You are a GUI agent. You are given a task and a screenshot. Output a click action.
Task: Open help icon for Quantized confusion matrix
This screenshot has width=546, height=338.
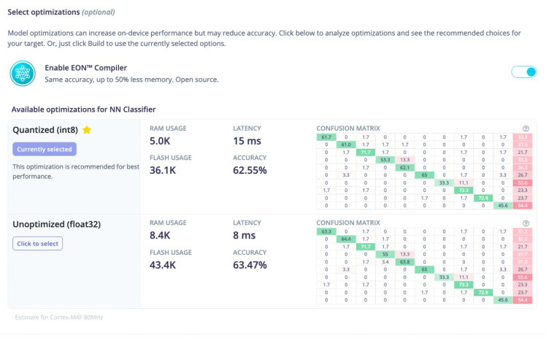point(526,128)
